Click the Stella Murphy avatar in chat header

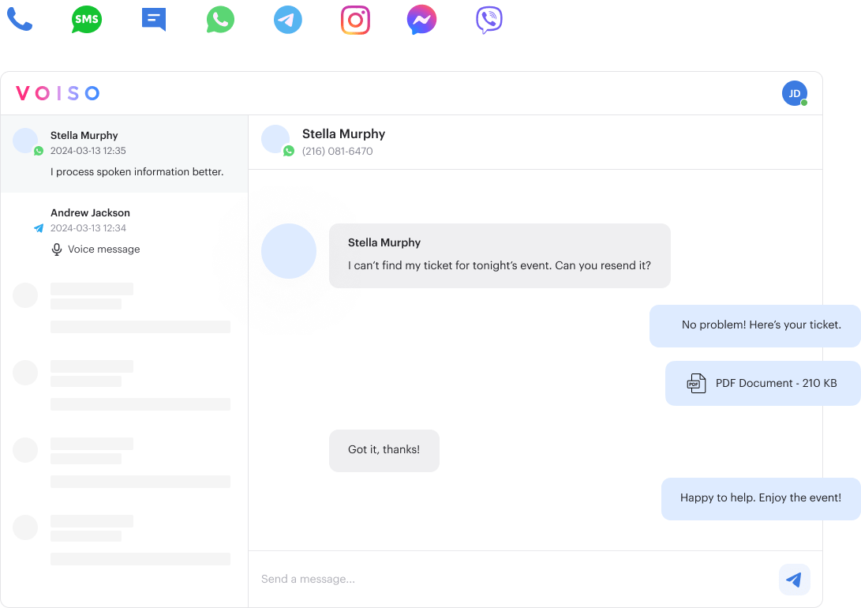275,139
